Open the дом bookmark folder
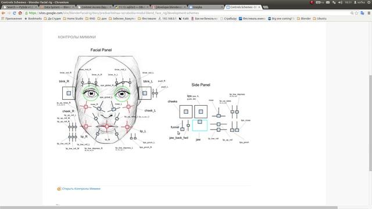Viewport: 372px width, 209px height. 102,19
